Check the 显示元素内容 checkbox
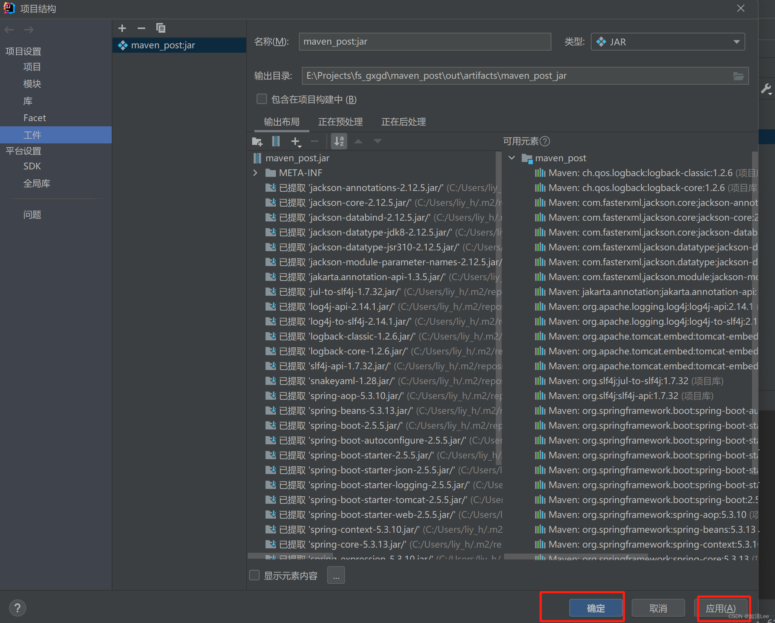This screenshot has height=623, width=775. (254, 575)
